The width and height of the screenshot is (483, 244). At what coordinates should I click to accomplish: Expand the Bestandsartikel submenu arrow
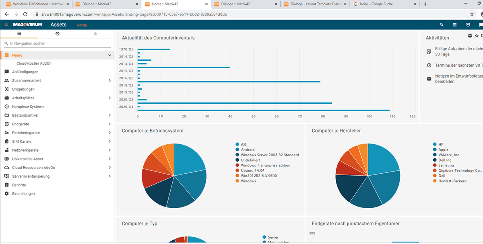[109, 115]
